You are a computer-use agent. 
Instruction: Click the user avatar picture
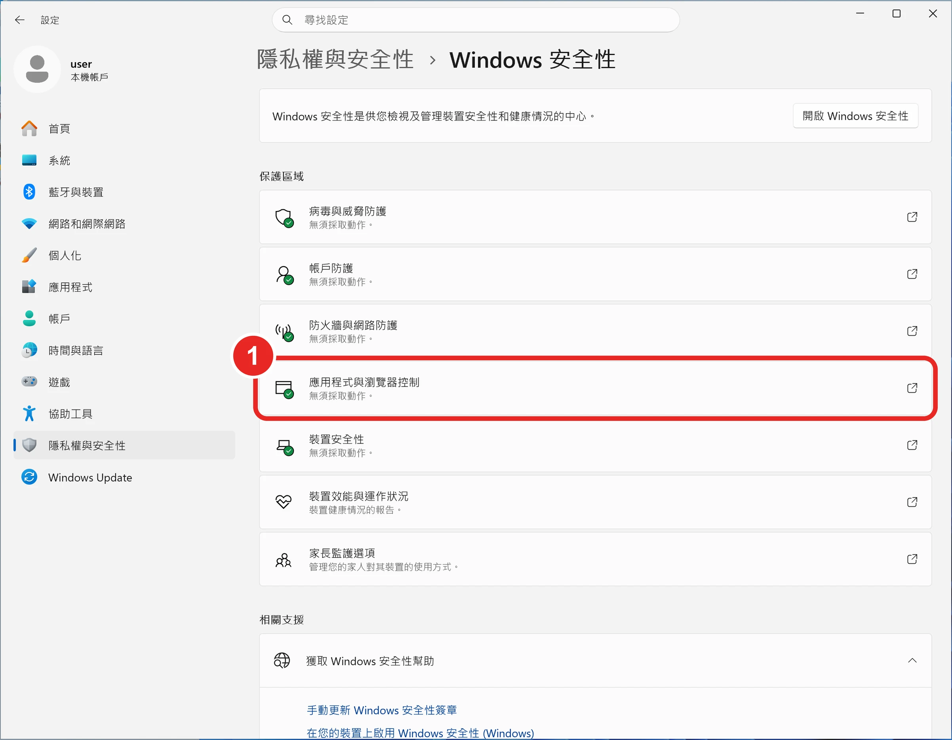[37, 69]
